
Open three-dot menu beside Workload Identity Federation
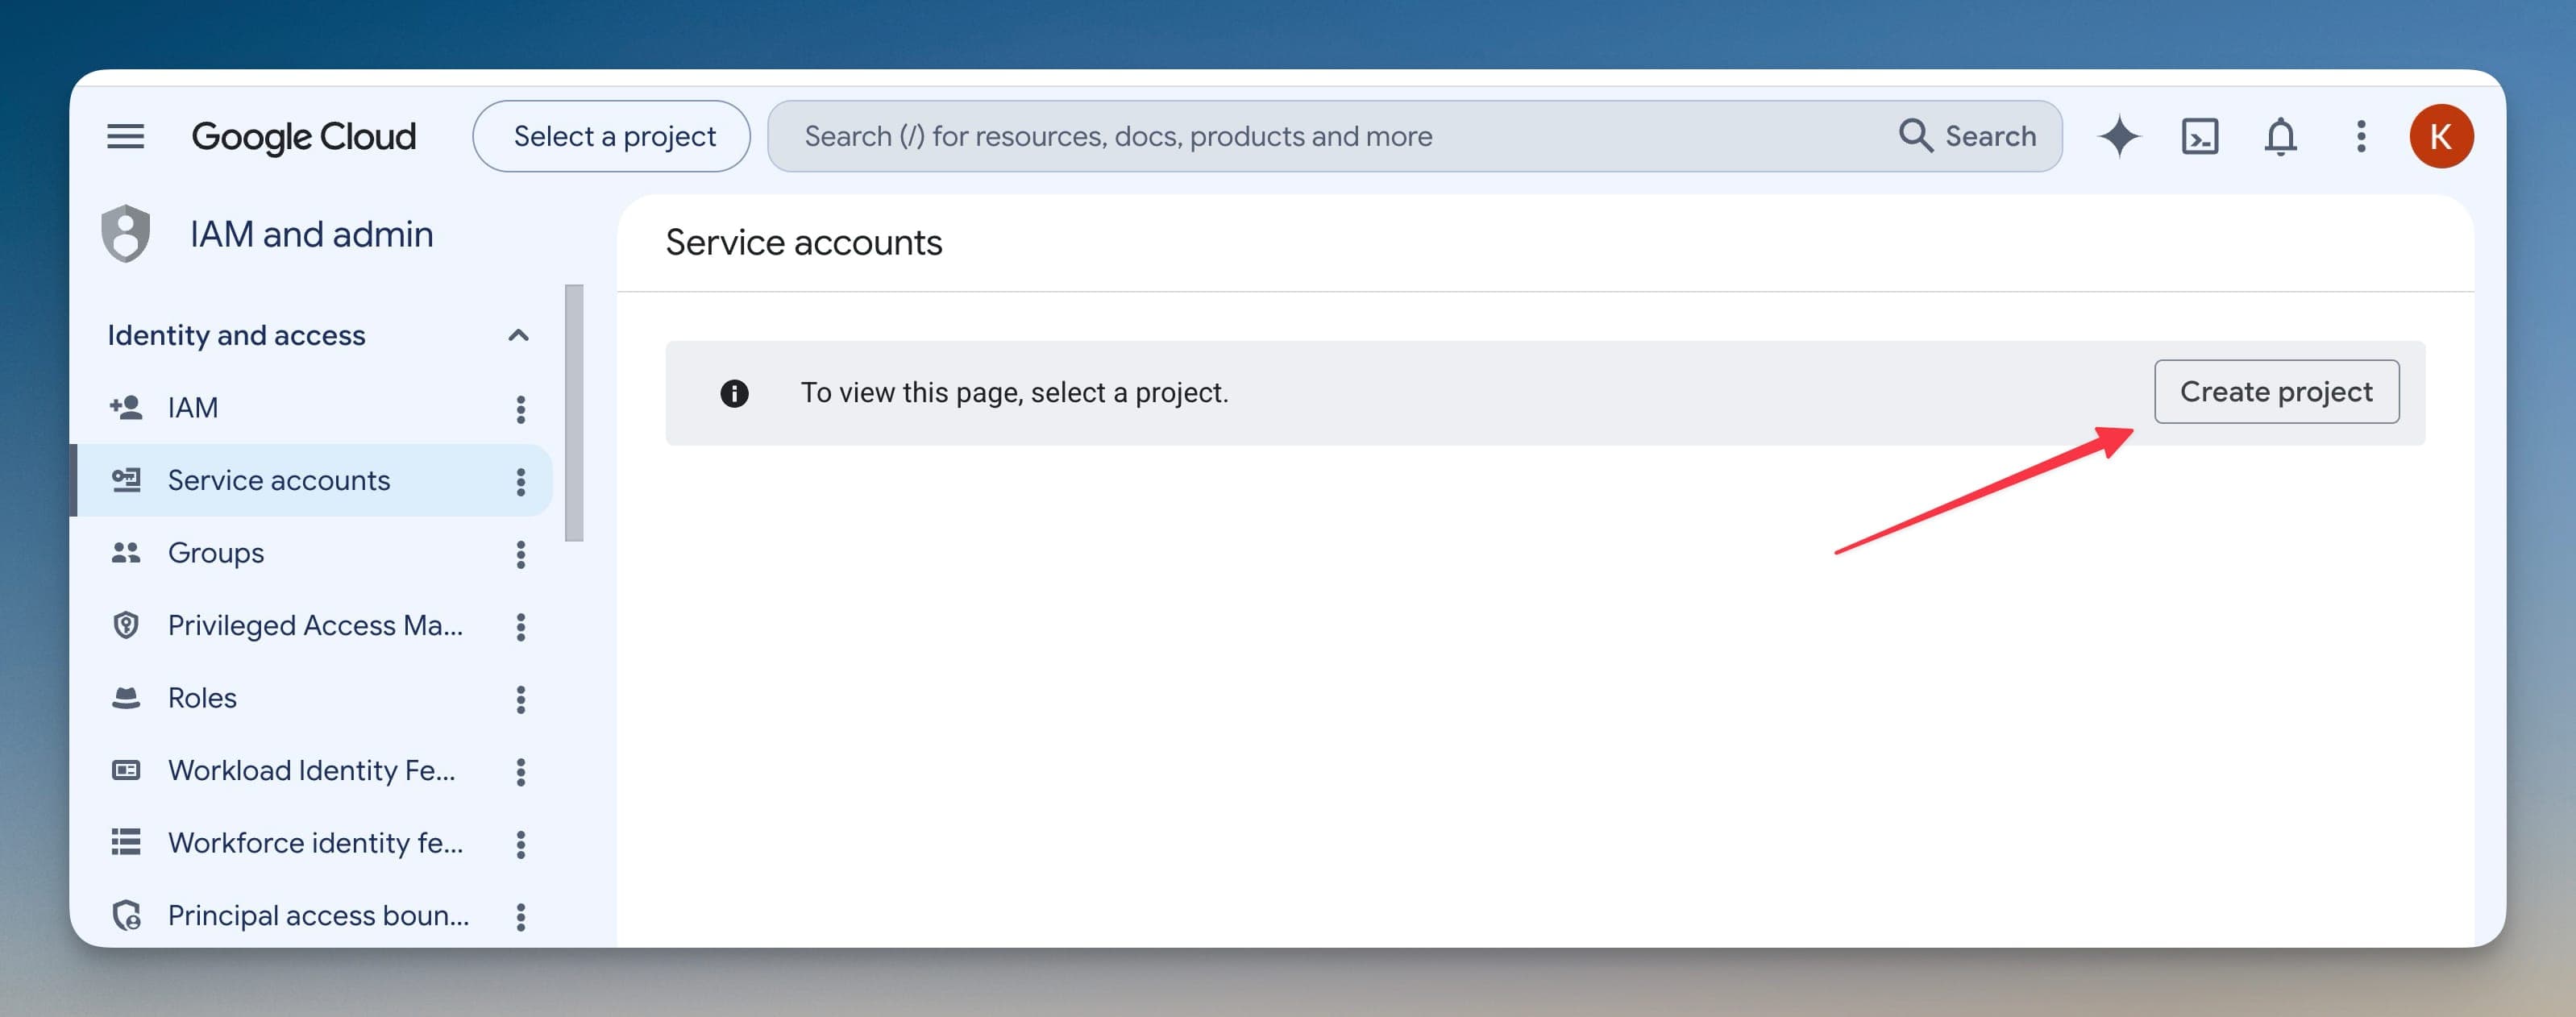520,771
